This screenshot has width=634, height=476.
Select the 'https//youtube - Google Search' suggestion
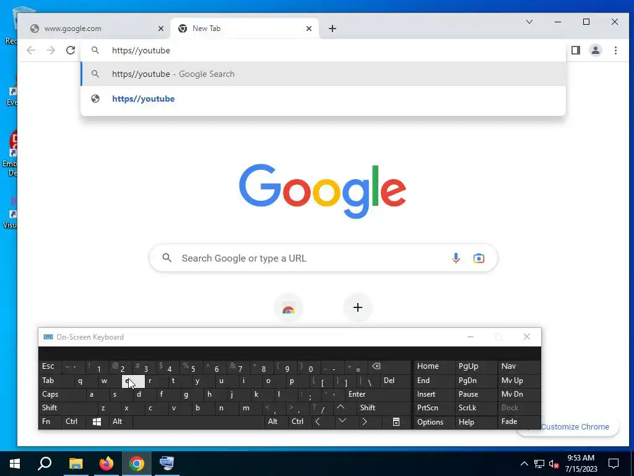(x=323, y=74)
